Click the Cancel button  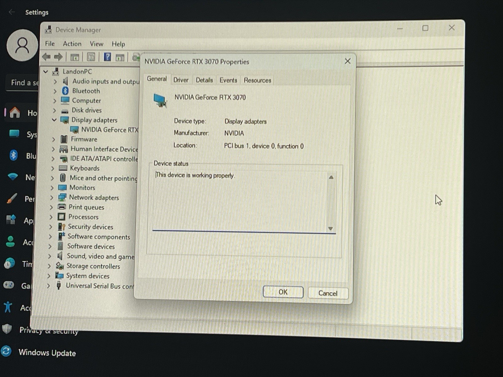point(328,293)
